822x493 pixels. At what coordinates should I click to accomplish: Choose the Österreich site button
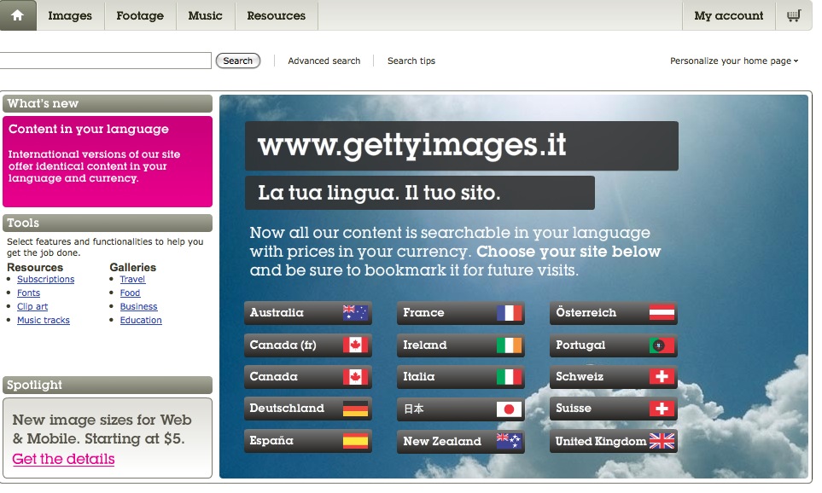pos(614,313)
